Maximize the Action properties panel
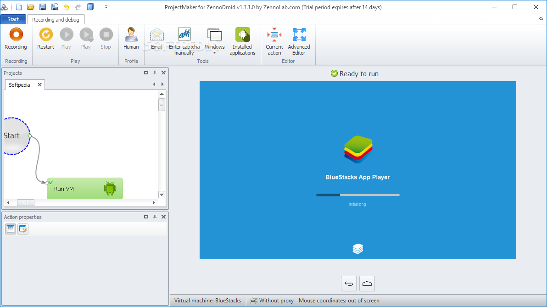This screenshot has height=307, width=547. tap(146, 217)
